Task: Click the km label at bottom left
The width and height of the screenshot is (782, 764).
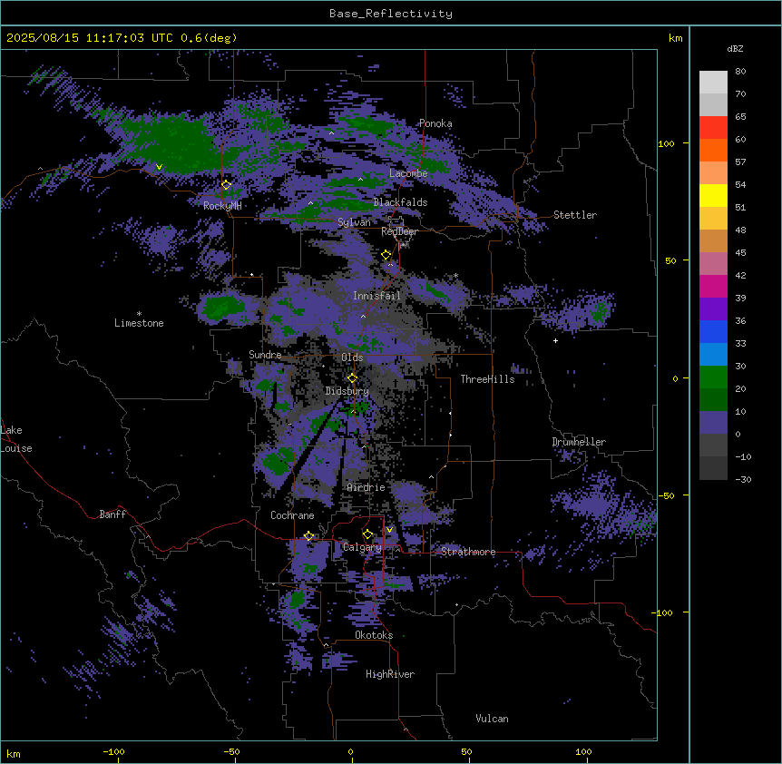Action: [14, 753]
